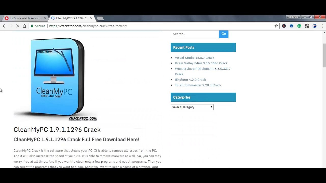Open the browser home page
This screenshot has height=183, width=326.
[24, 26]
